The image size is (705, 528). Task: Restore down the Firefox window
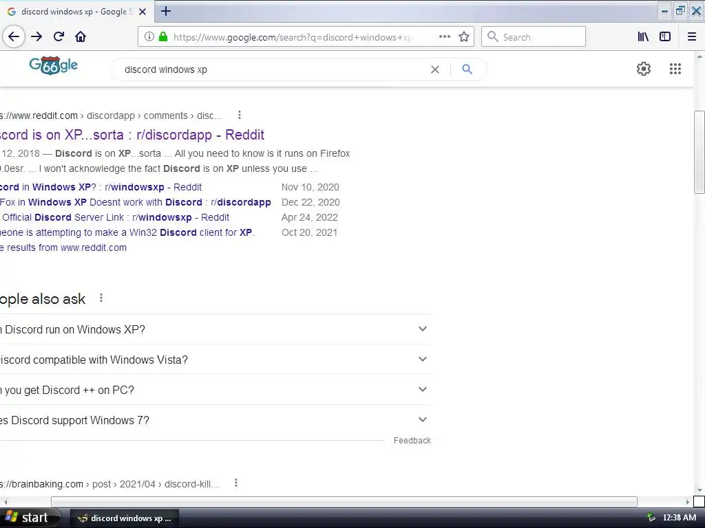(680, 11)
